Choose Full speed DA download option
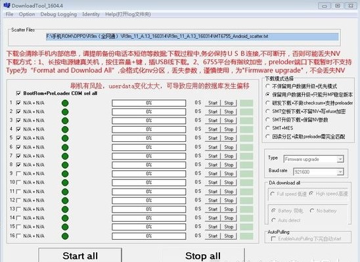360x262 pixels. (x=273, y=194)
